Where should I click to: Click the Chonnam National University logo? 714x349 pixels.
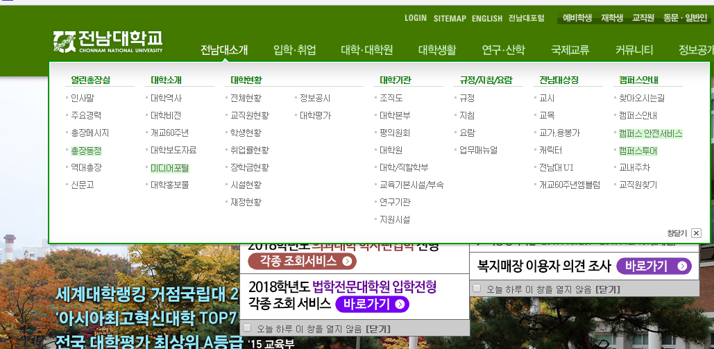pyautogui.click(x=108, y=42)
